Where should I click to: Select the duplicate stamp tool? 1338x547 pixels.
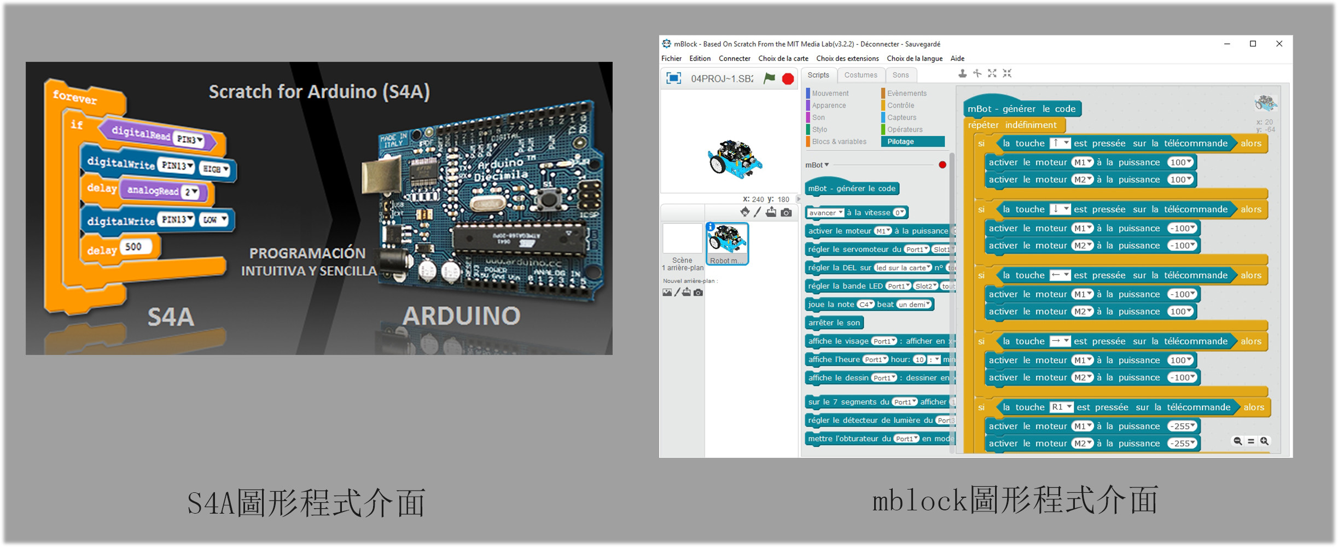coord(962,73)
